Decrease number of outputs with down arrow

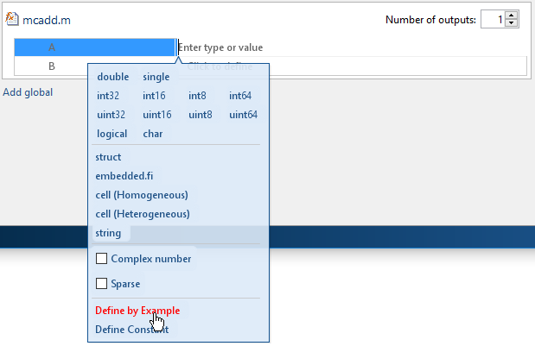coord(511,22)
